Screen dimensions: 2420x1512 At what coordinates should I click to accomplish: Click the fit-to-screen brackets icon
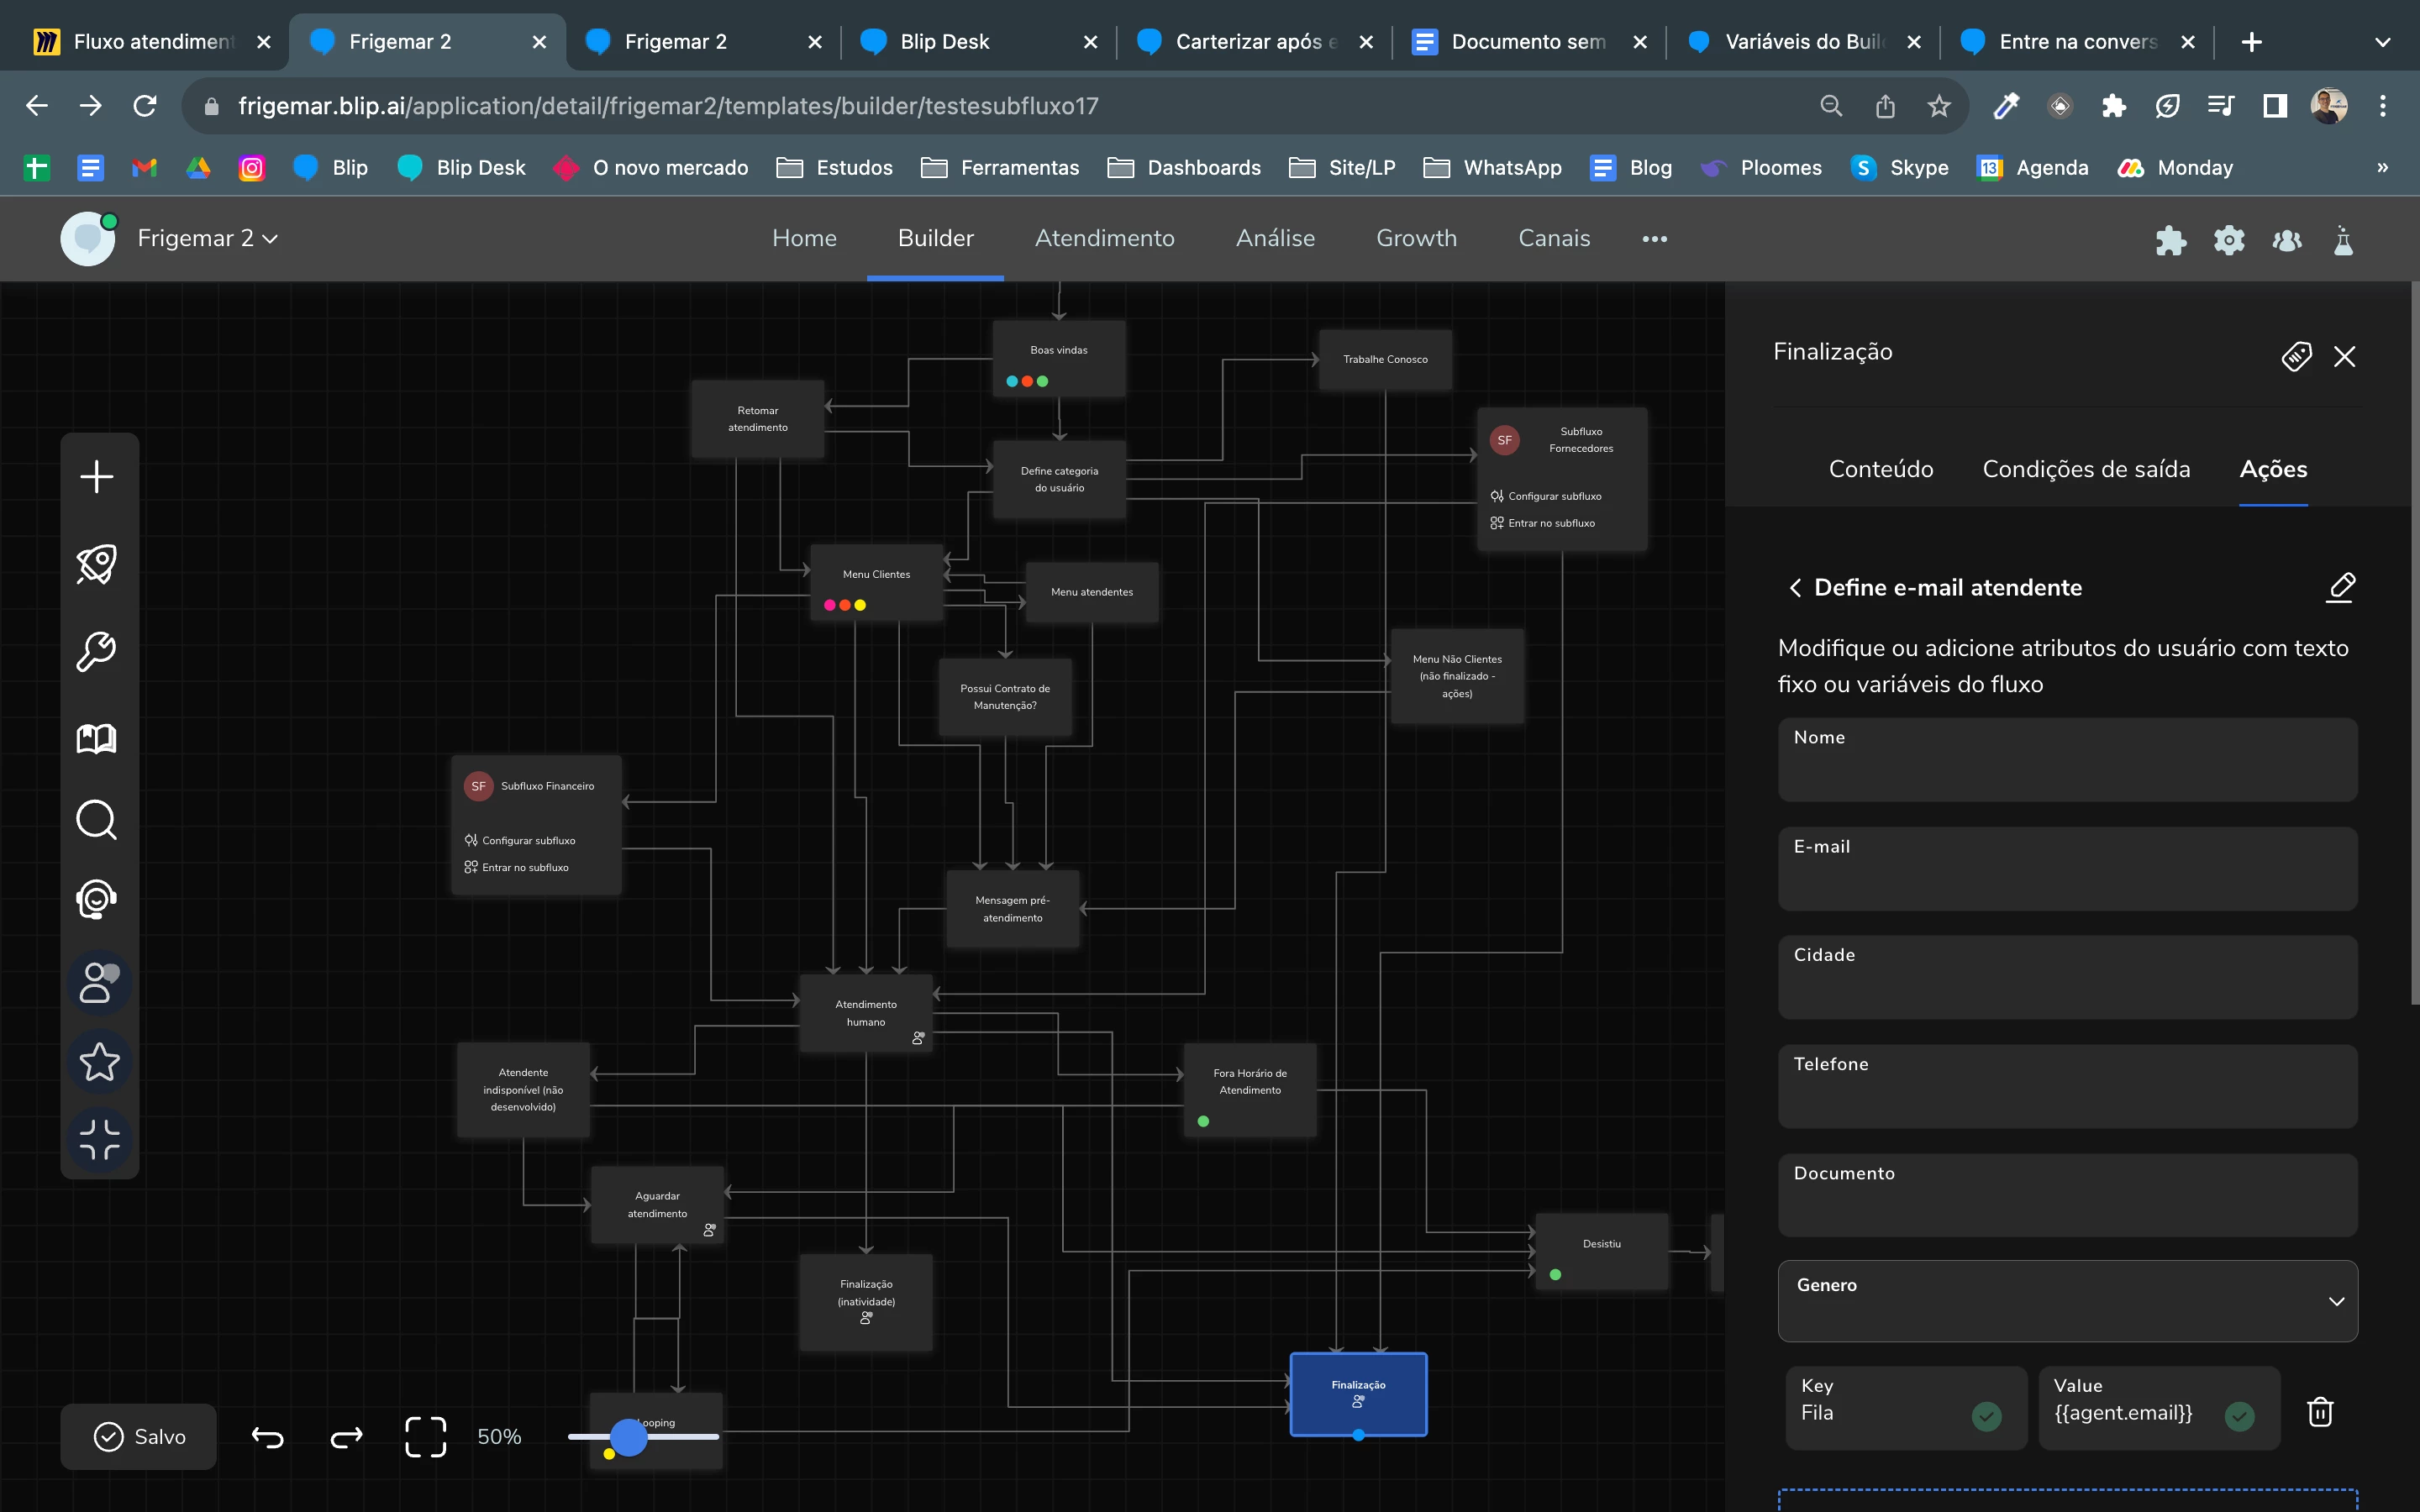(x=425, y=1436)
